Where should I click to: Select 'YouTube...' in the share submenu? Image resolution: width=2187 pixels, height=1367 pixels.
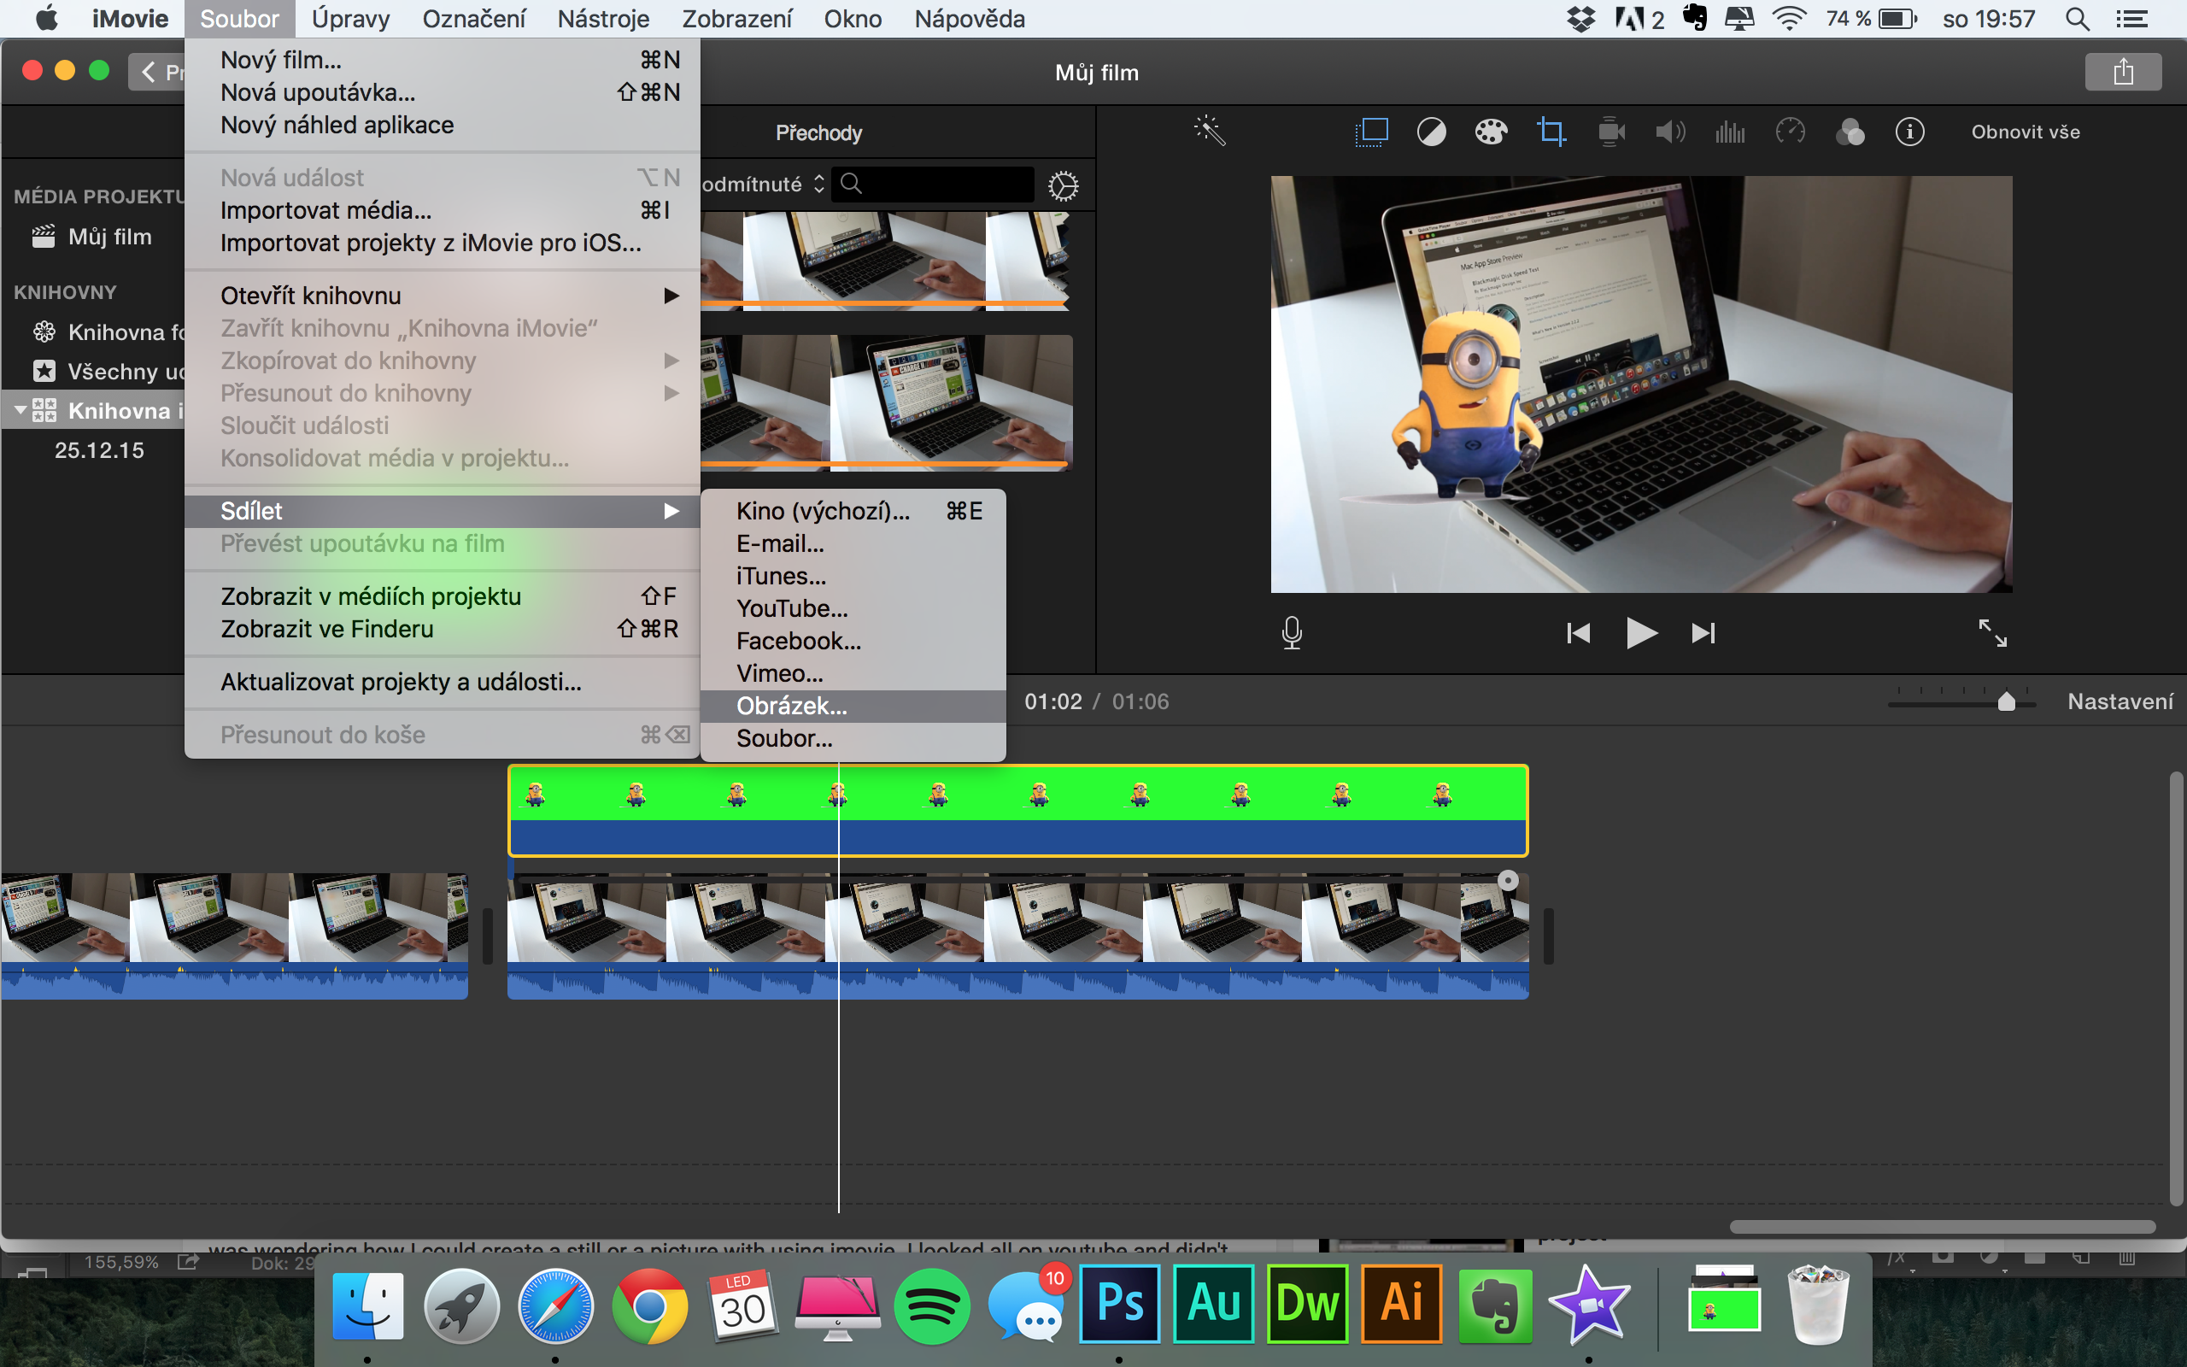tap(791, 608)
